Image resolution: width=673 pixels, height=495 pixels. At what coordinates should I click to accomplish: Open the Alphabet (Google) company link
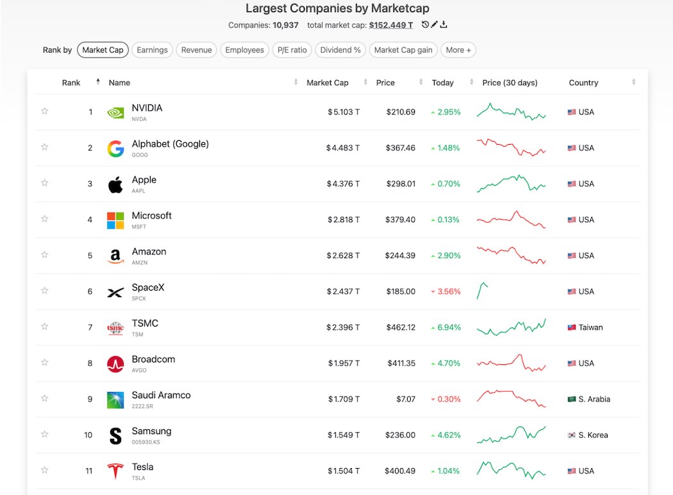(x=170, y=144)
